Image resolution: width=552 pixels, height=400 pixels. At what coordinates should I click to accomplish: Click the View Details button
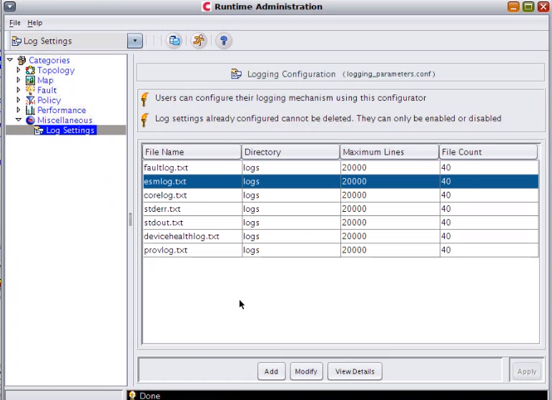355,371
